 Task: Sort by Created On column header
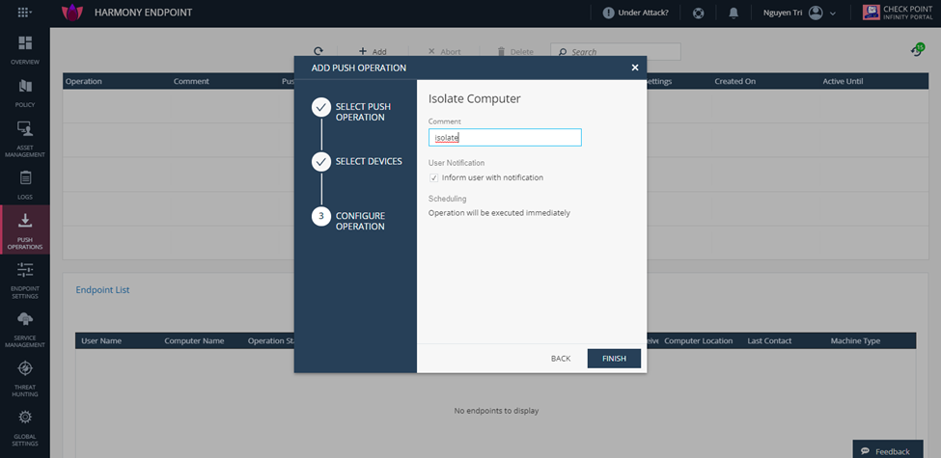click(734, 81)
